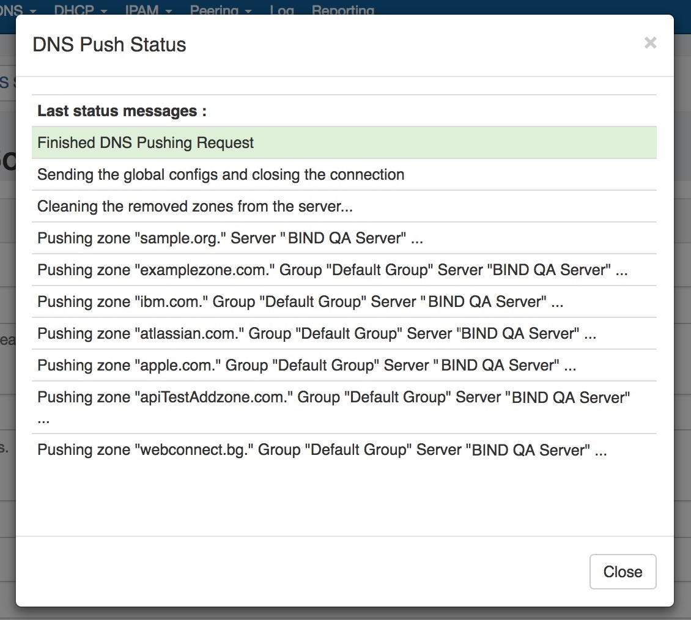Expand the Peering dropdown menu
Image resolution: width=691 pixels, height=620 pixels.
[x=221, y=10]
